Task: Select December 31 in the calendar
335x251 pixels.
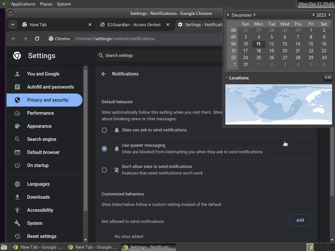Action: (245, 64)
